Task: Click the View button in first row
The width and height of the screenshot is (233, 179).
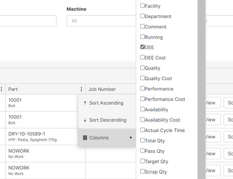Action: 213,103
